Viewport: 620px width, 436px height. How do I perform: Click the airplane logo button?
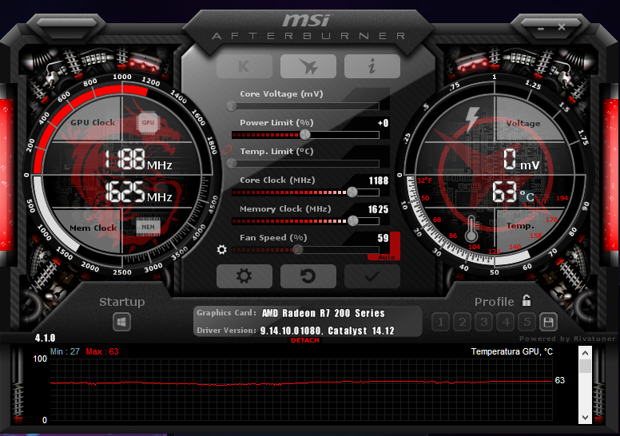point(308,66)
